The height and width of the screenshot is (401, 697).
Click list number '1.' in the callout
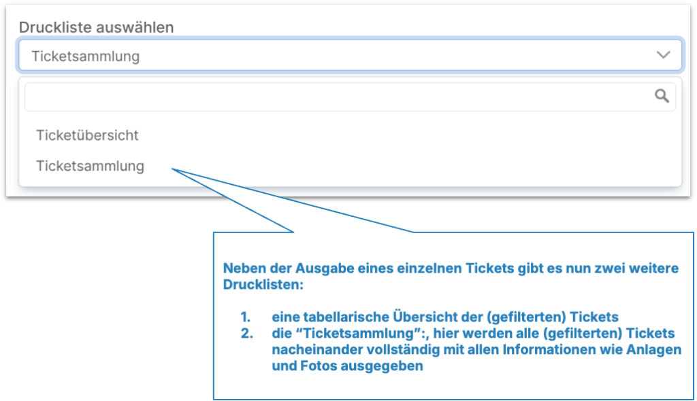coord(245,317)
